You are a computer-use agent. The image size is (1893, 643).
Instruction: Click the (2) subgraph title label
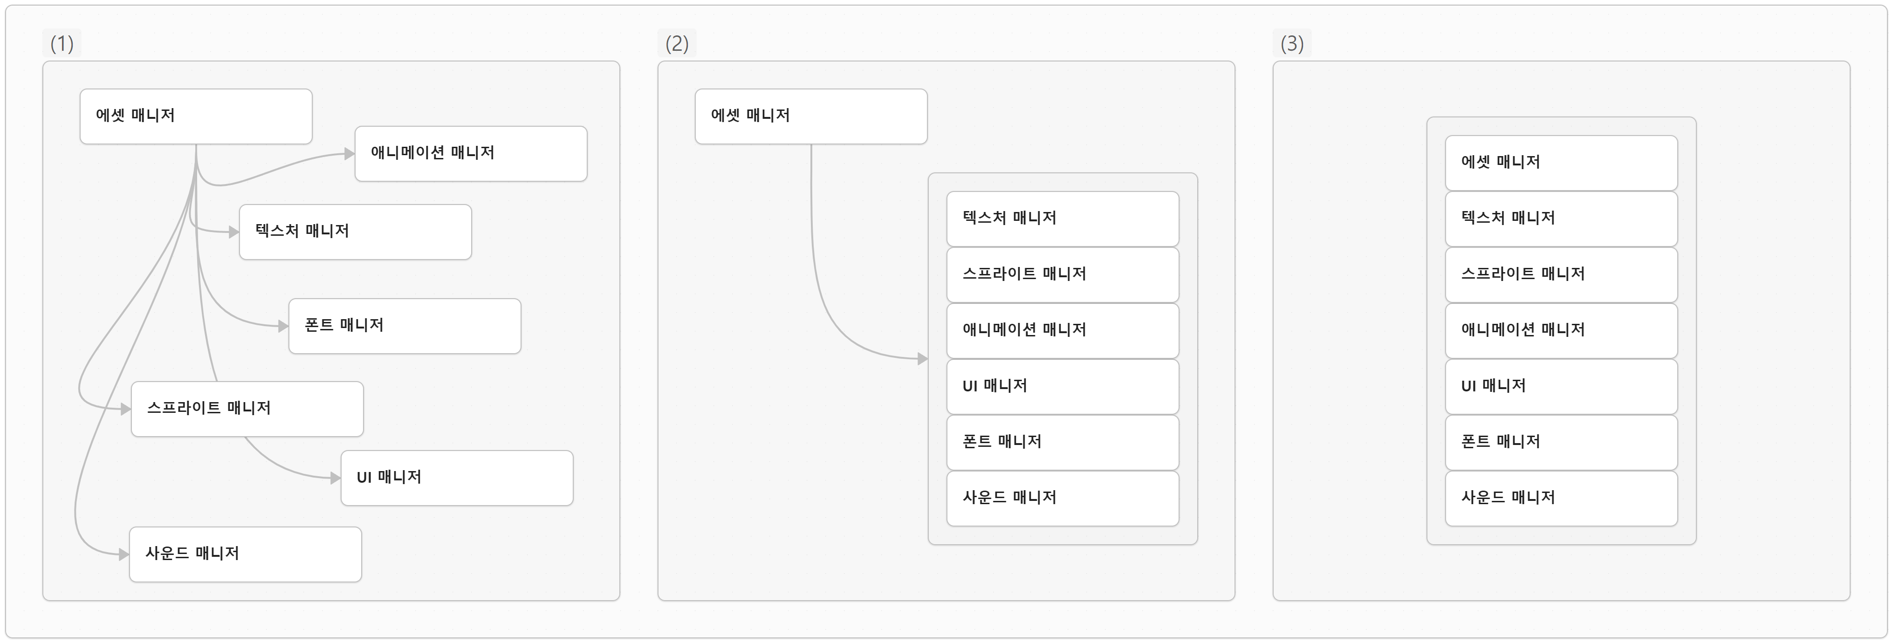(677, 44)
